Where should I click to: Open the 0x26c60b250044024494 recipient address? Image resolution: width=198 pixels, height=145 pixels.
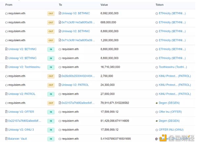(x=78, y=76)
